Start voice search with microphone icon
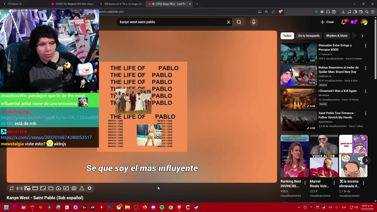This screenshot has height=212, width=377. pyautogui.click(x=254, y=22)
